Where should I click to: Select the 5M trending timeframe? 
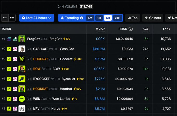(x=90, y=18)
